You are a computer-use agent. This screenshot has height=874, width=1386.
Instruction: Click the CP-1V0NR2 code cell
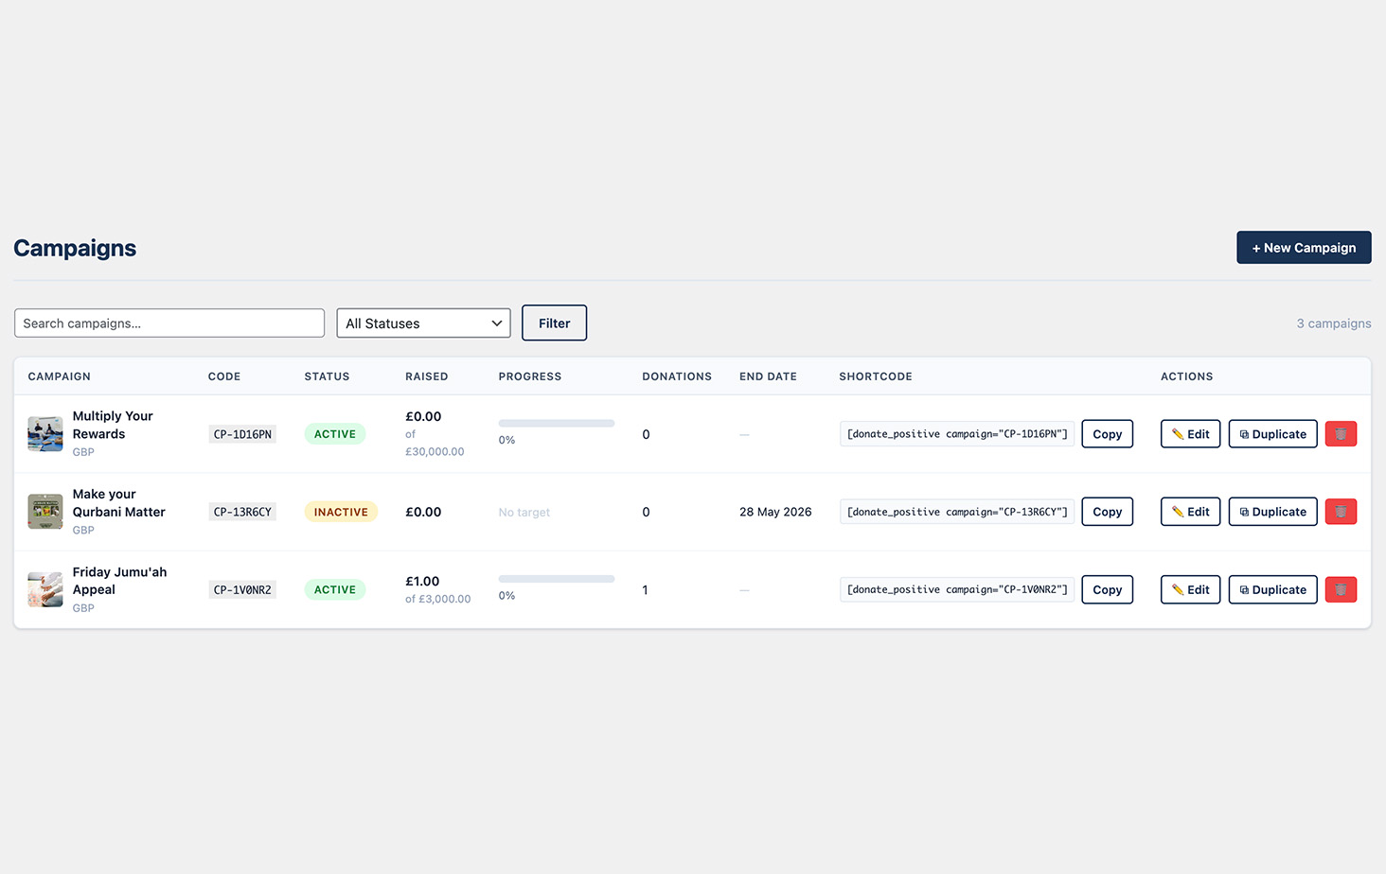(242, 589)
